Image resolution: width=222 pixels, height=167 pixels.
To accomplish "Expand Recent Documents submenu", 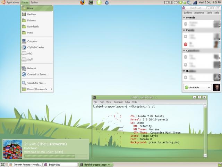I will (x=37, y=89).
